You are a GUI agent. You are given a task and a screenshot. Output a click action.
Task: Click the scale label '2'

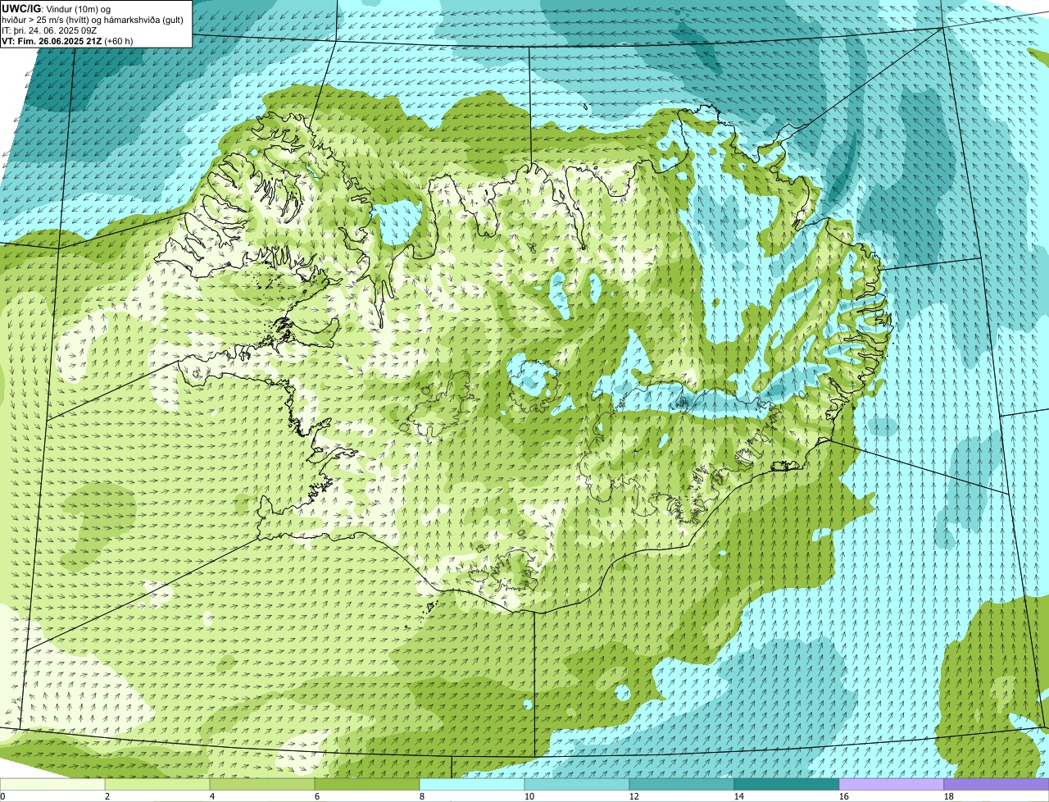(x=107, y=796)
